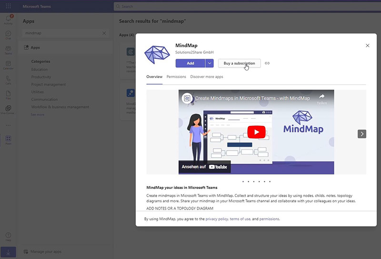The width and height of the screenshot is (381, 259).
Task: Click Buy a subscription
Action: [x=240, y=63]
